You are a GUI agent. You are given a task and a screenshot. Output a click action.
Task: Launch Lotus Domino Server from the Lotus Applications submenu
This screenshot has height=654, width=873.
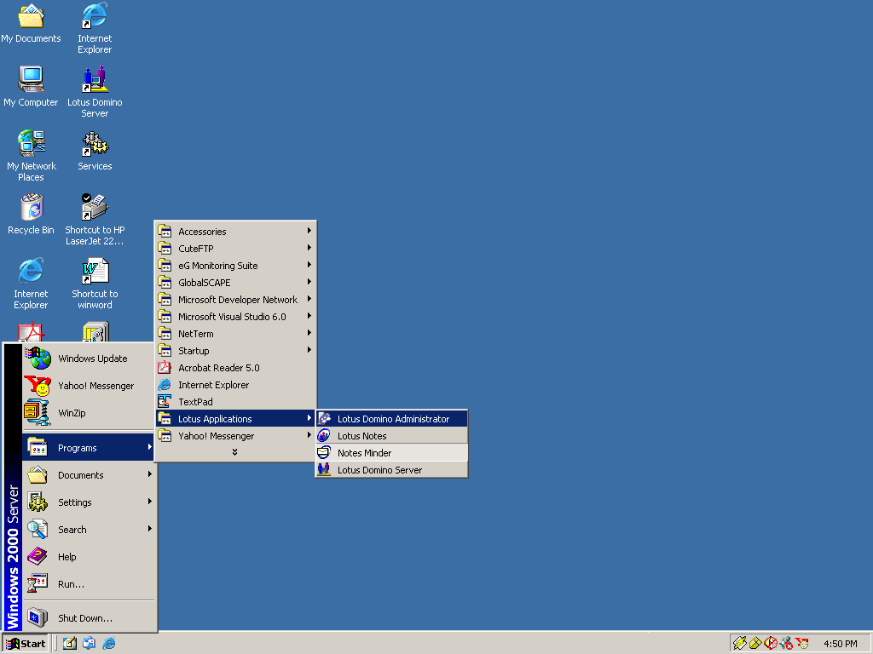(392, 470)
